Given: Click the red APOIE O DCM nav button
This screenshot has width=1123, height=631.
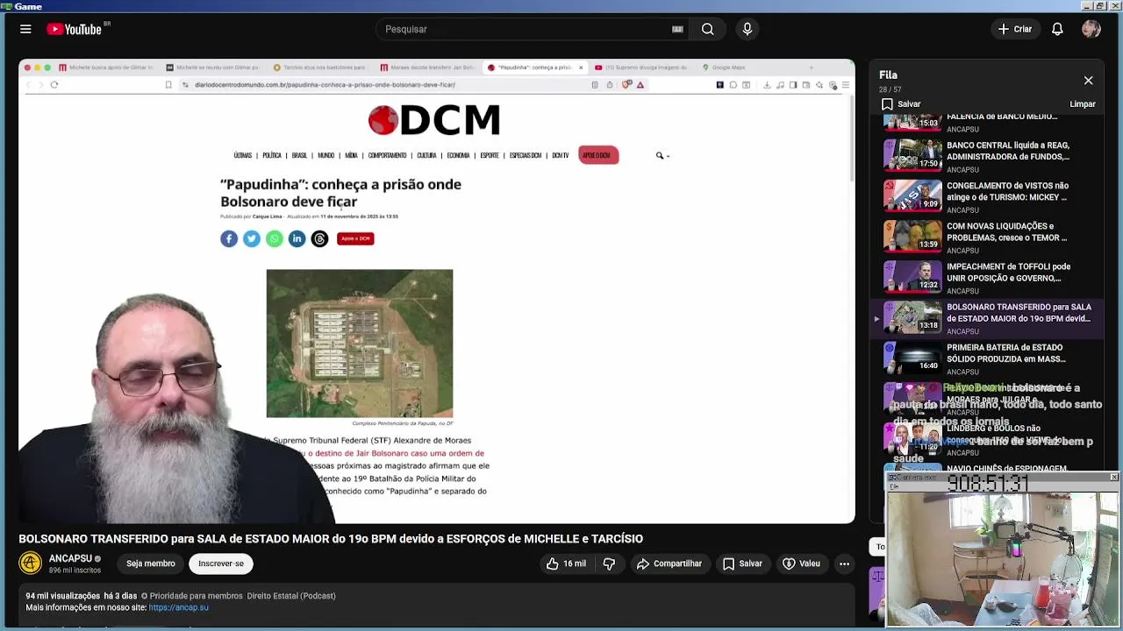Looking at the screenshot, I should click(597, 156).
